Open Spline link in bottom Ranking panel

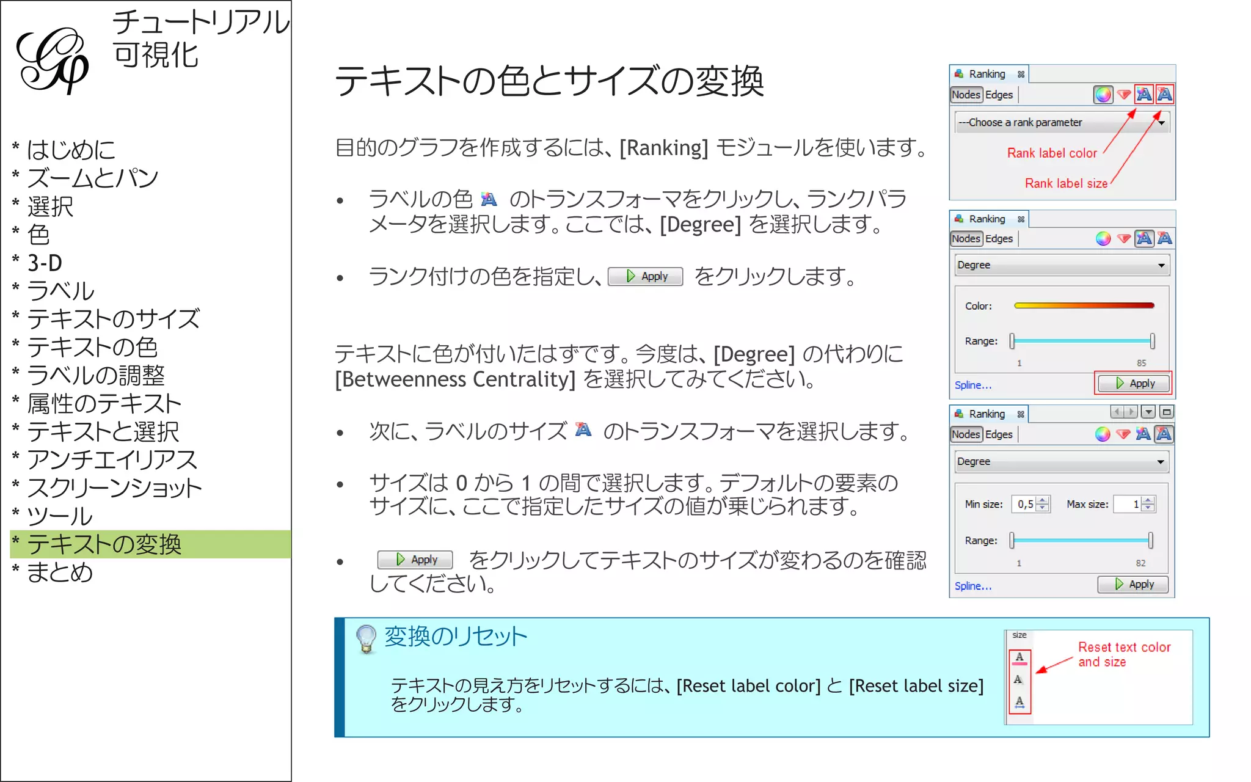972,586
